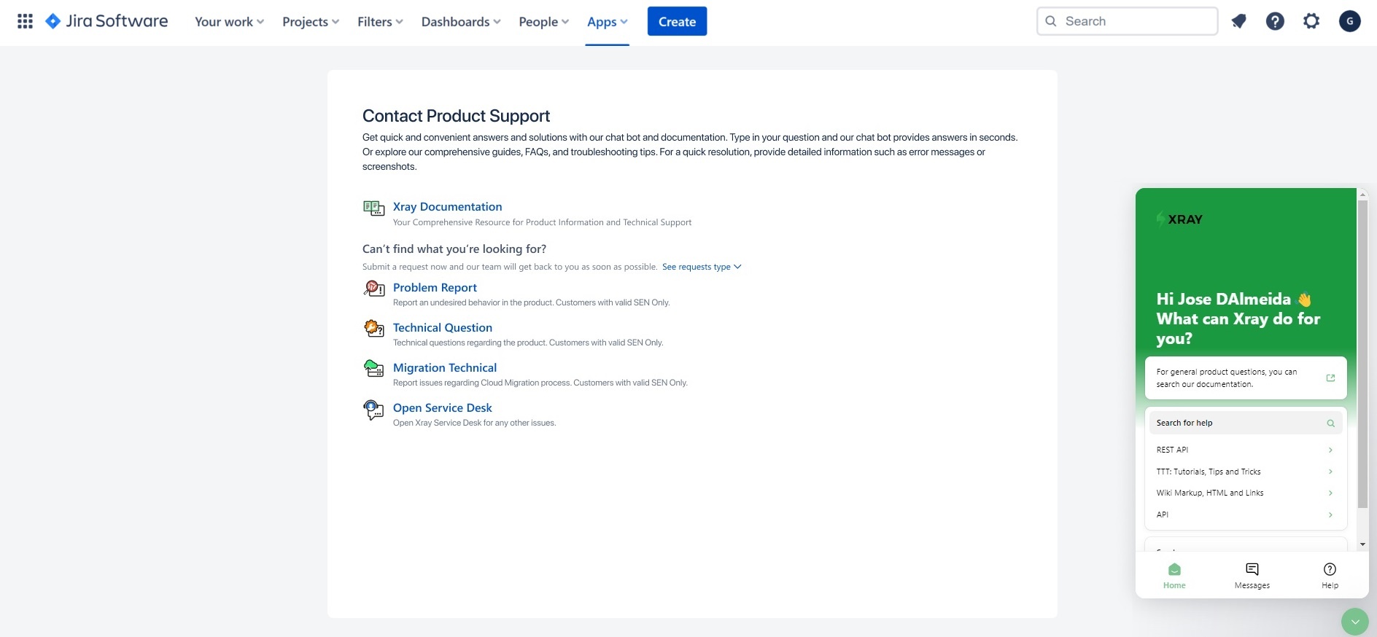The image size is (1377, 637).
Task: Click the Migration Technical cloud icon
Action: (373, 369)
